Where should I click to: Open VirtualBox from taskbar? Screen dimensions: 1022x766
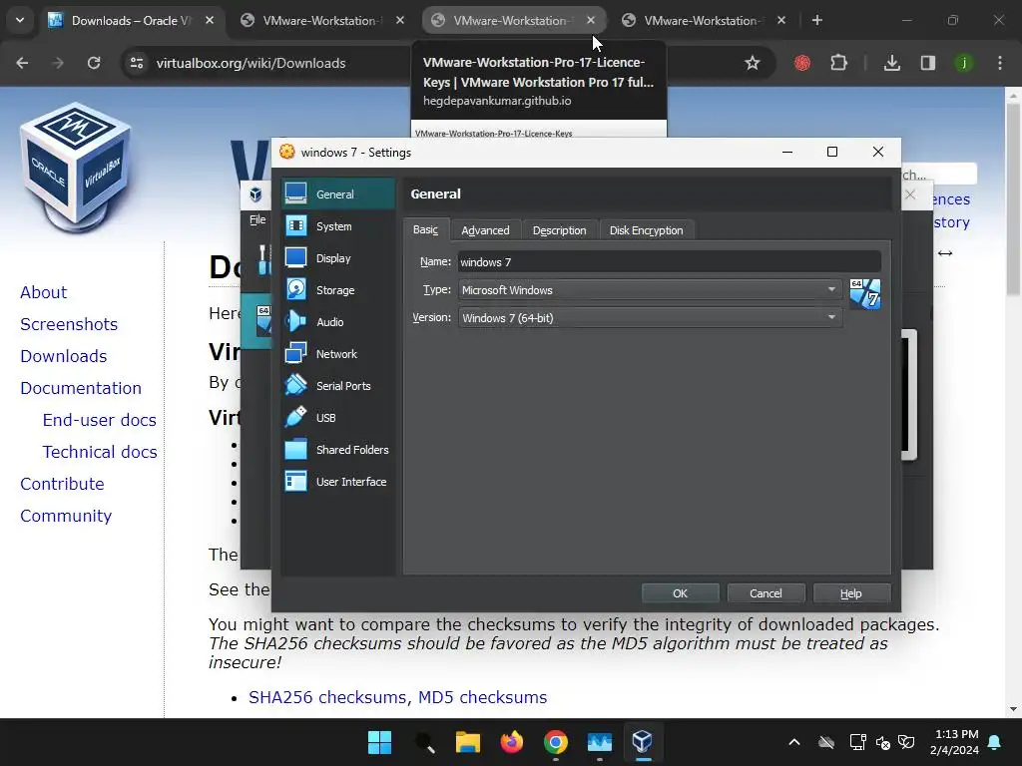643,742
